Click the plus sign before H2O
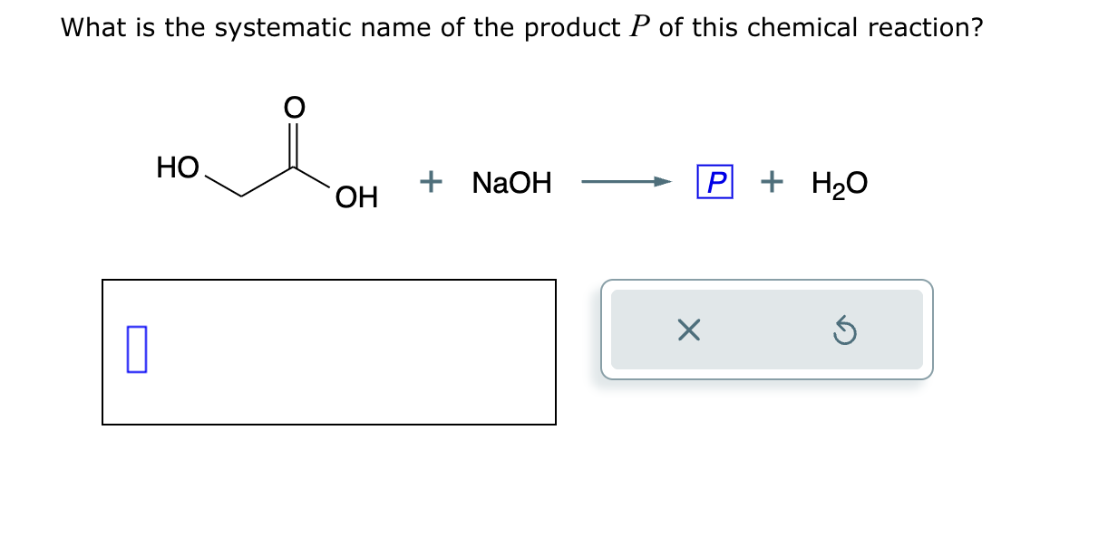This screenshot has height=545, width=1108. click(771, 181)
